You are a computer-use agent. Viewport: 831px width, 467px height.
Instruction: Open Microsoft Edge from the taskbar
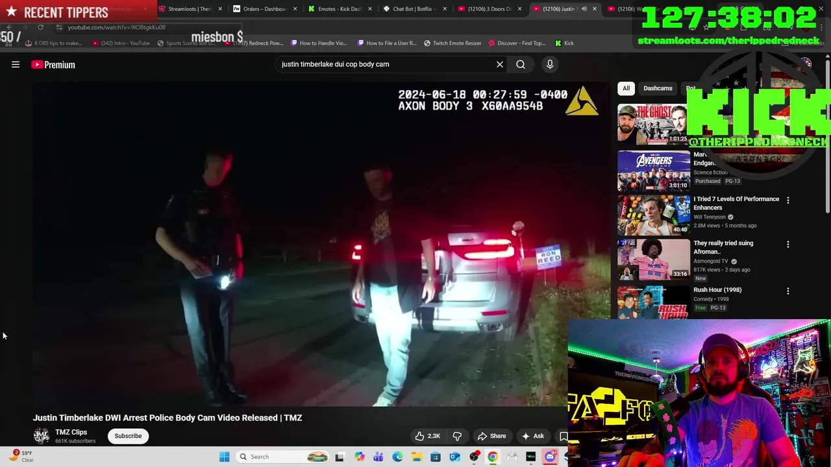[x=397, y=457]
